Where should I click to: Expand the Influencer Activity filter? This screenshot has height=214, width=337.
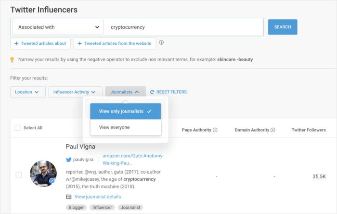click(75, 92)
